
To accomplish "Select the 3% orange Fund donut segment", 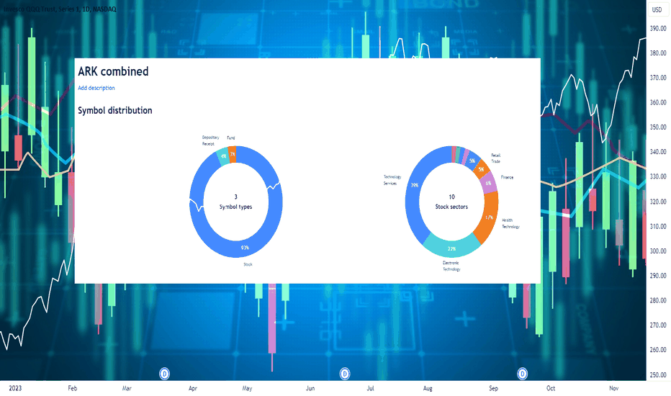I will 232,154.
